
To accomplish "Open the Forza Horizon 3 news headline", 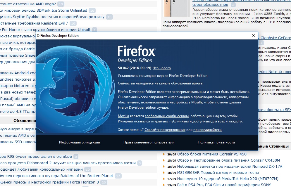I will [x=49, y=182].
